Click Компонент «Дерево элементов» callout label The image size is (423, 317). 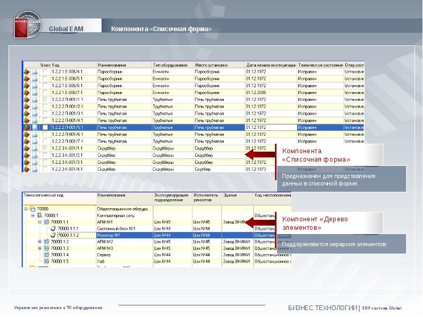315,223
